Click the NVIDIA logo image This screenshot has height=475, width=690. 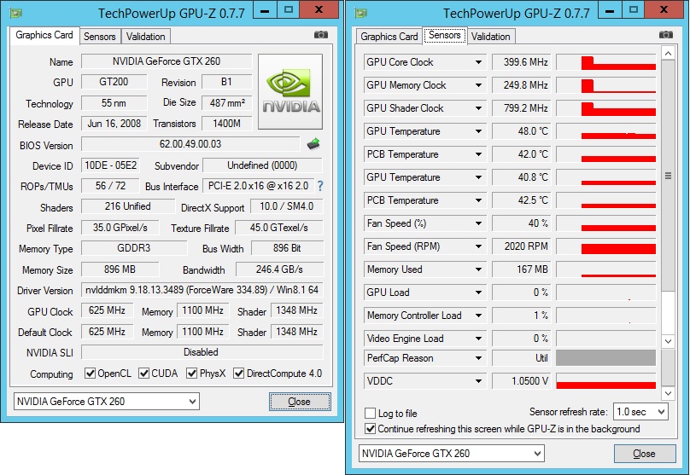(290, 92)
